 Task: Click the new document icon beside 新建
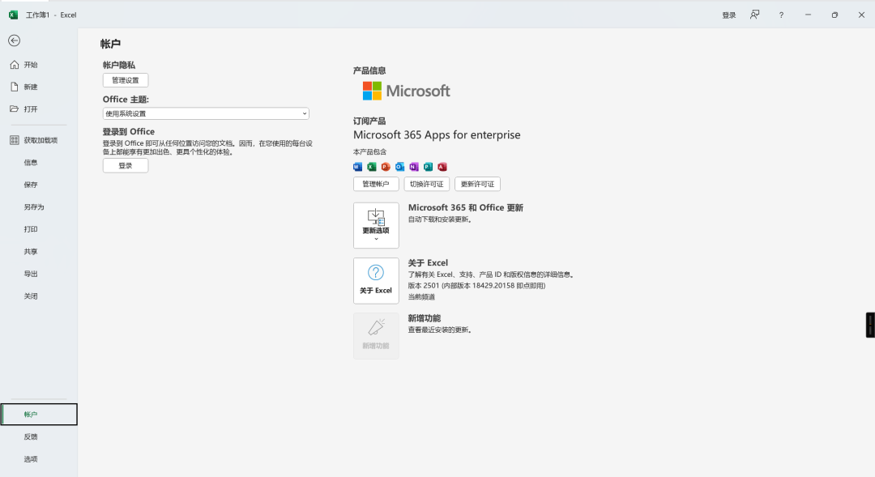pos(15,87)
